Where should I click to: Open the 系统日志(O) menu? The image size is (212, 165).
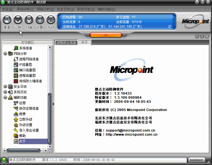point(86,9)
